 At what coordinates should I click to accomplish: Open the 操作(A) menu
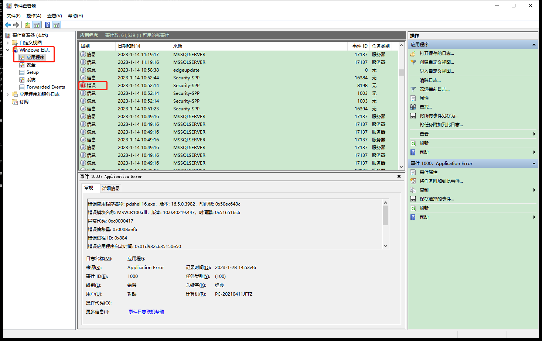pyautogui.click(x=34, y=16)
